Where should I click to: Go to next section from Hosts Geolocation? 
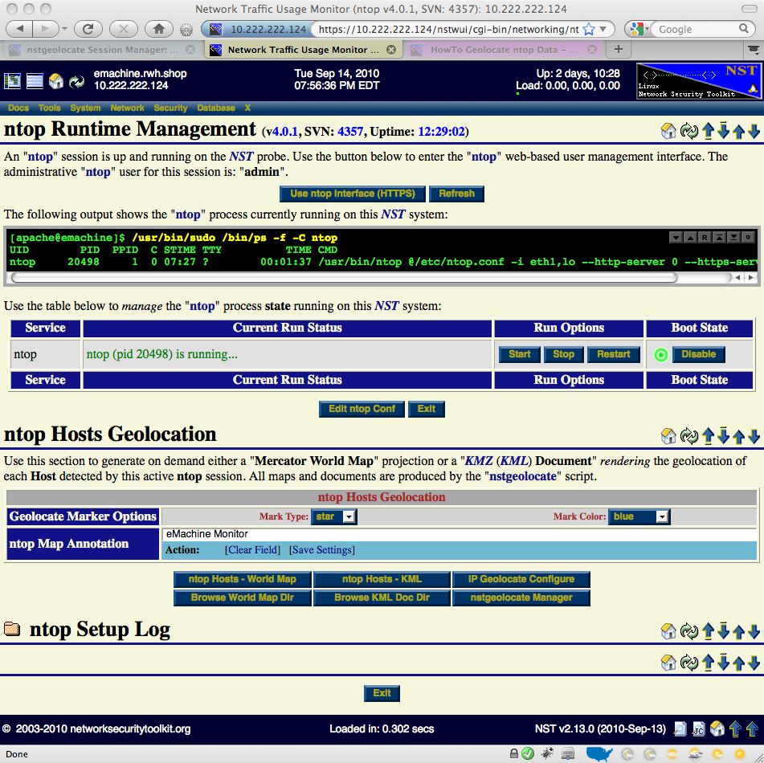point(754,437)
